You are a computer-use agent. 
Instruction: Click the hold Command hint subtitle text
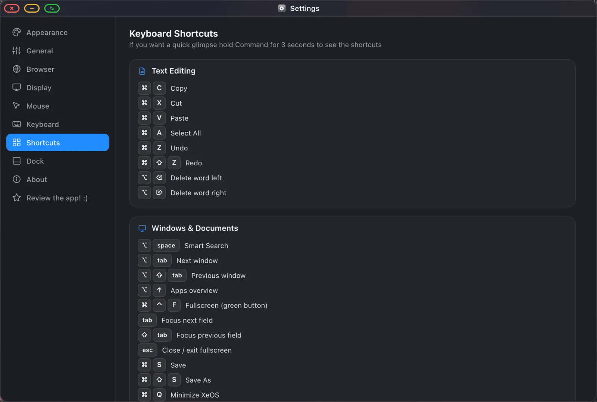pos(255,45)
